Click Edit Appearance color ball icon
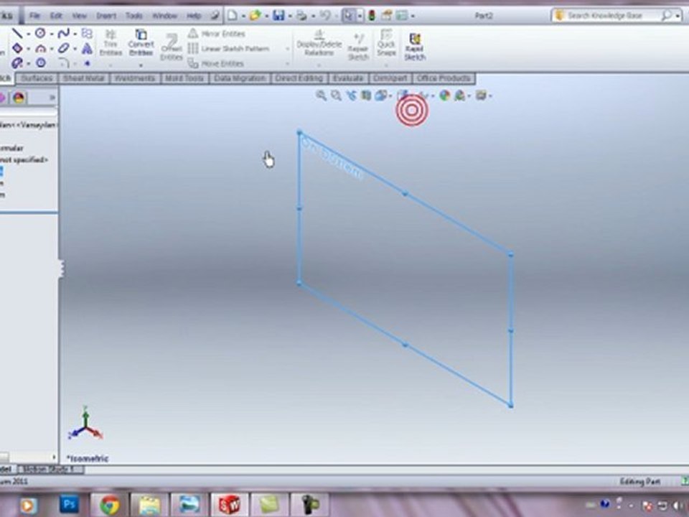 pyautogui.click(x=445, y=96)
